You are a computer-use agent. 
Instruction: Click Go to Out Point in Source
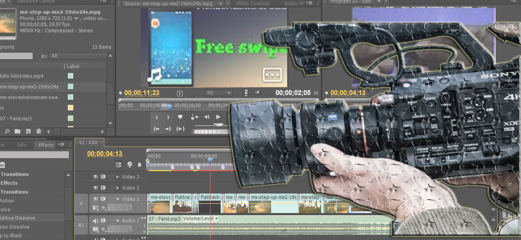pyautogui.click(x=168, y=129)
